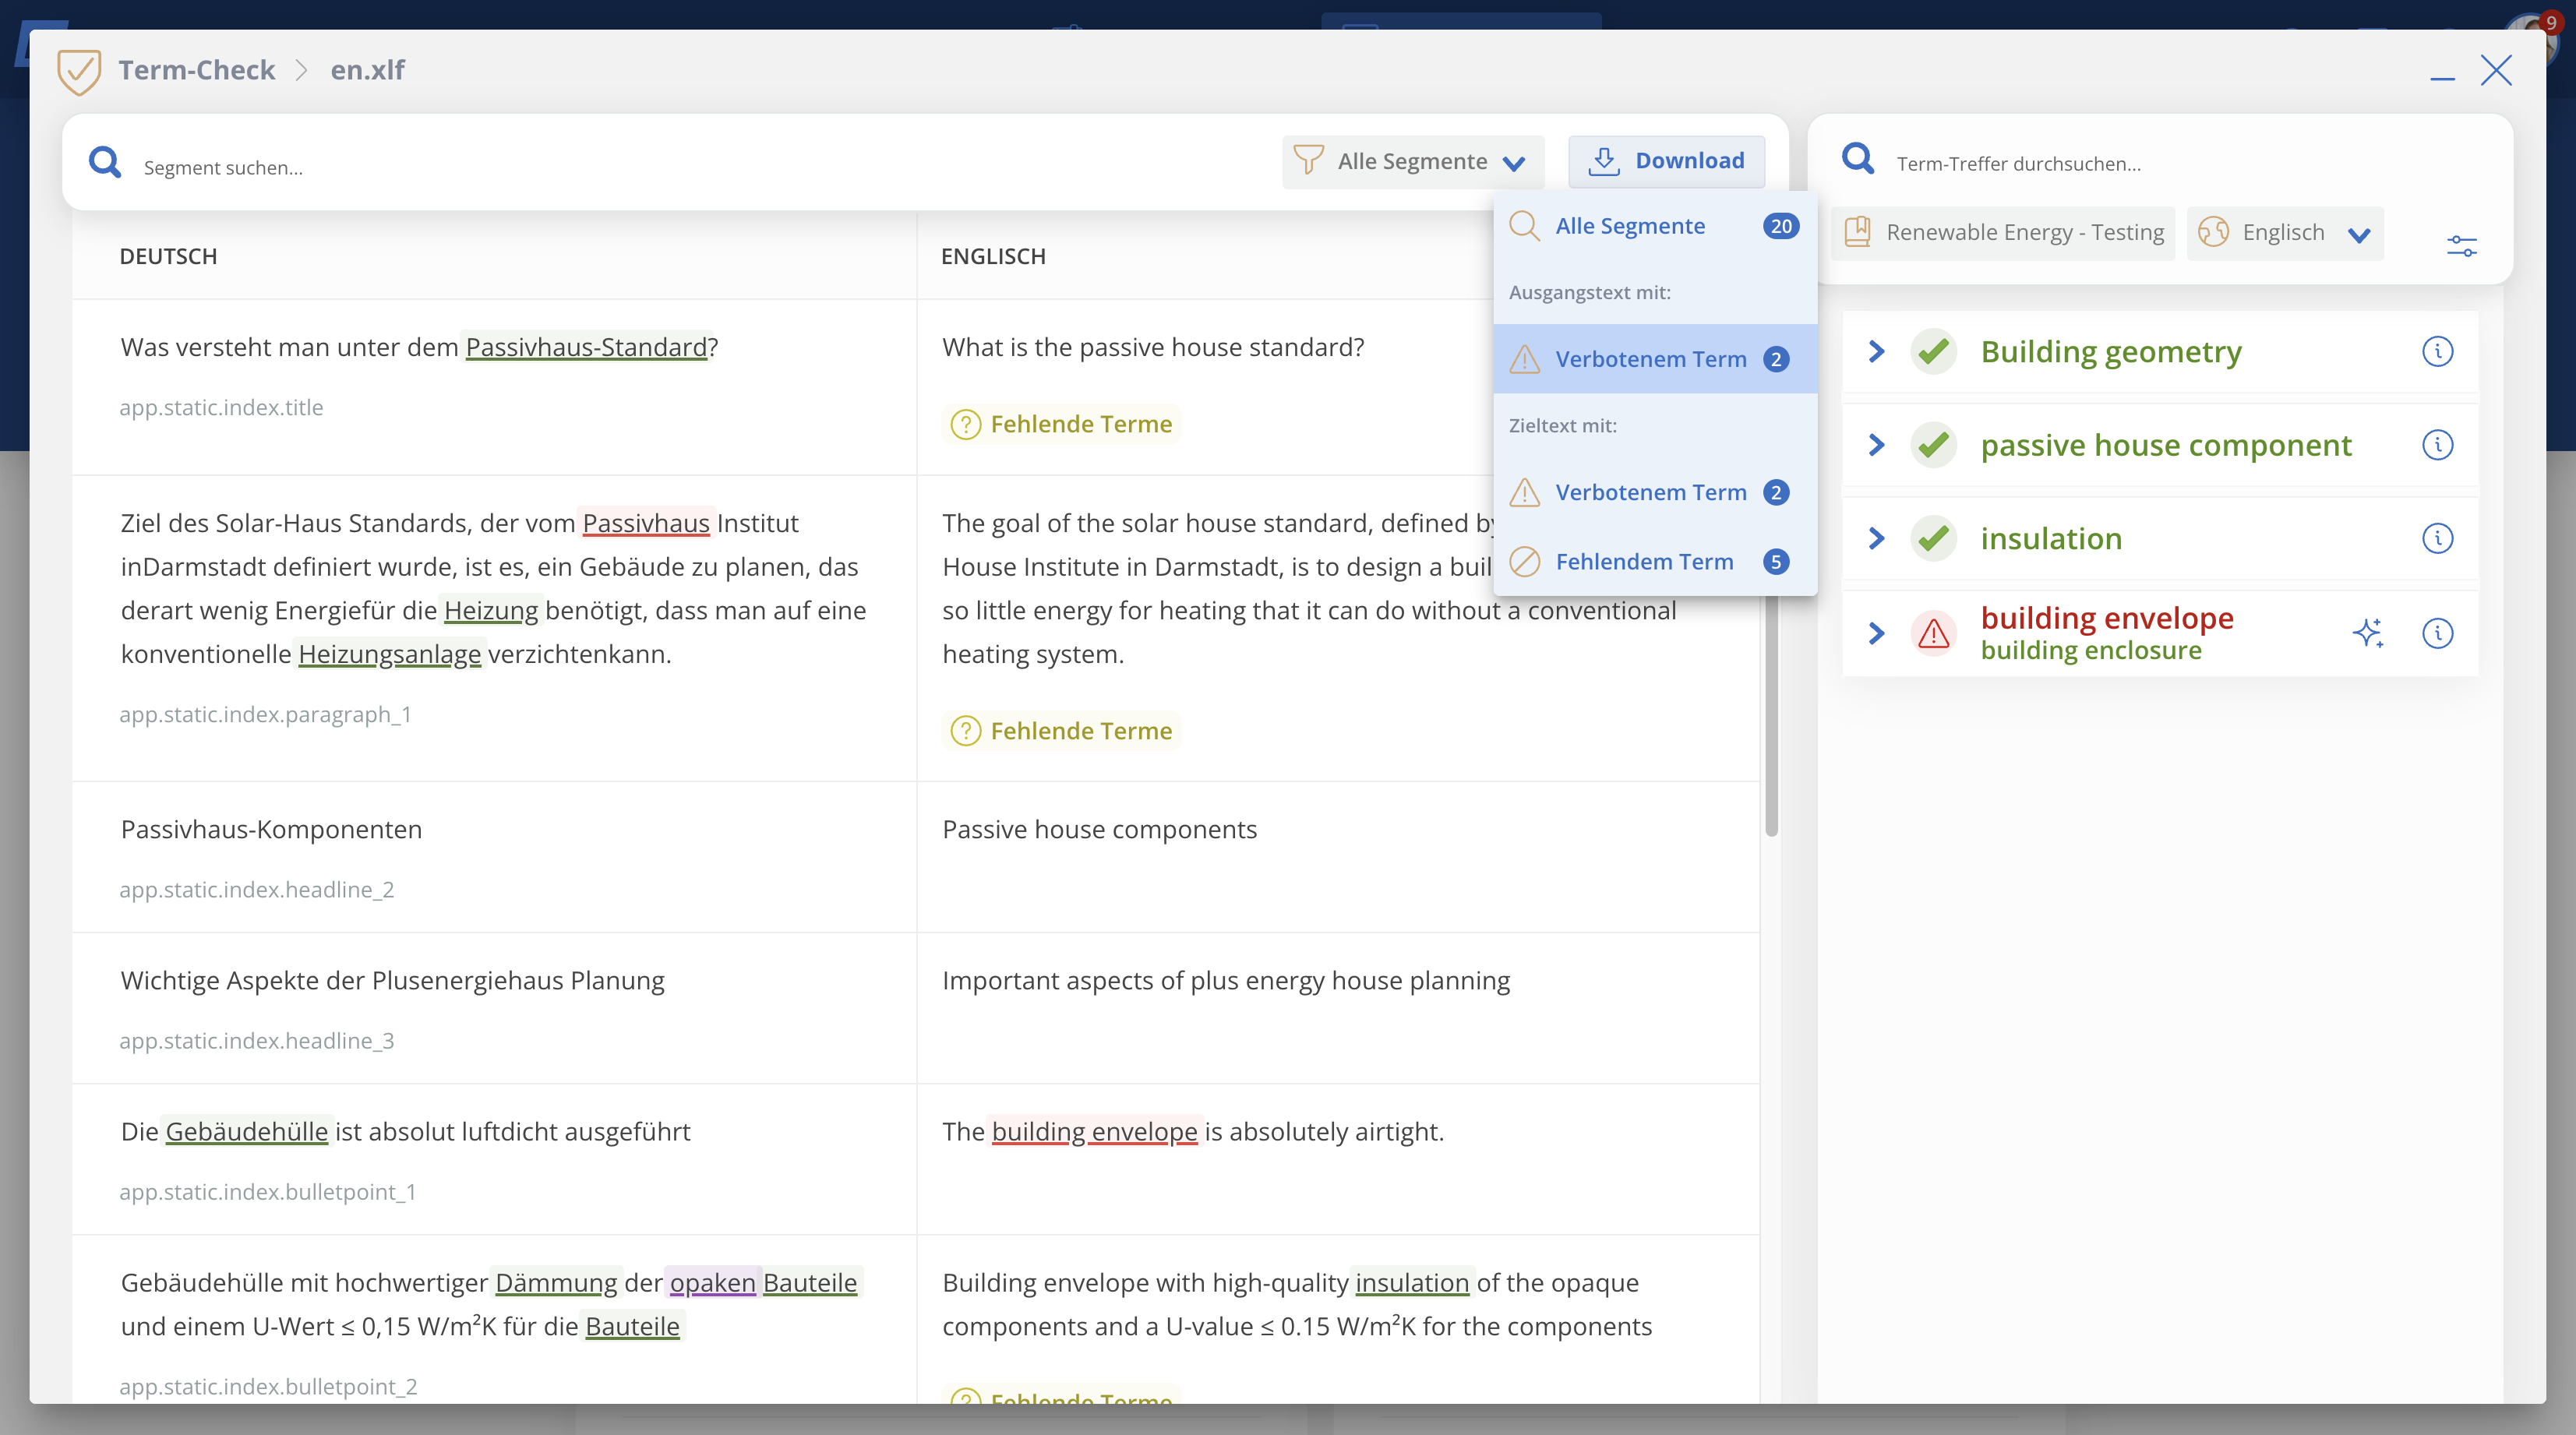2576x1435 pixels.
Task: Click the building enclosure suggested term
Action: point(2091,651)
